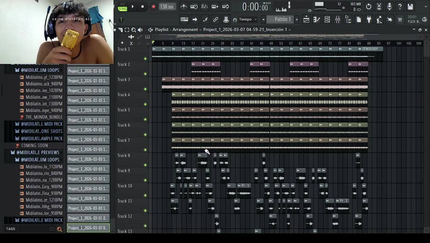The image size is (430, 243).
Task: Save project with floppy disk icon
Action: point(410,6)
